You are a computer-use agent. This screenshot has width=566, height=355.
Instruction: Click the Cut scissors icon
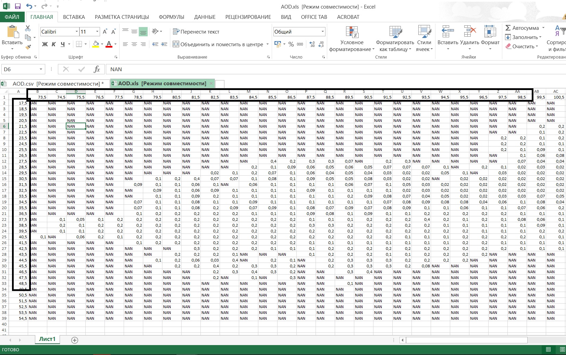(28, 28)
